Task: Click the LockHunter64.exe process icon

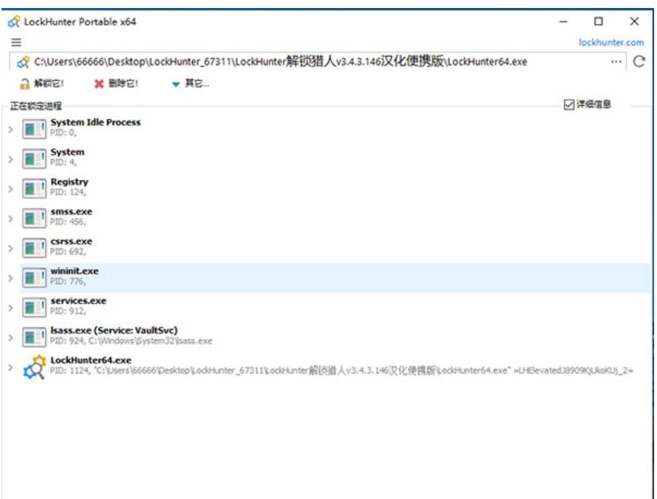Action: coord(34,367)
